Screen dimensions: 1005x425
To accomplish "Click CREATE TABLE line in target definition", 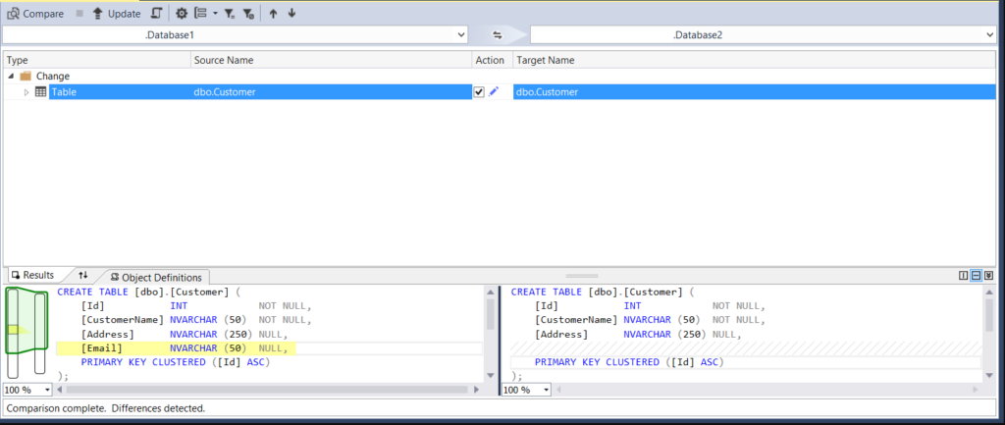I will tap(603, 292).
